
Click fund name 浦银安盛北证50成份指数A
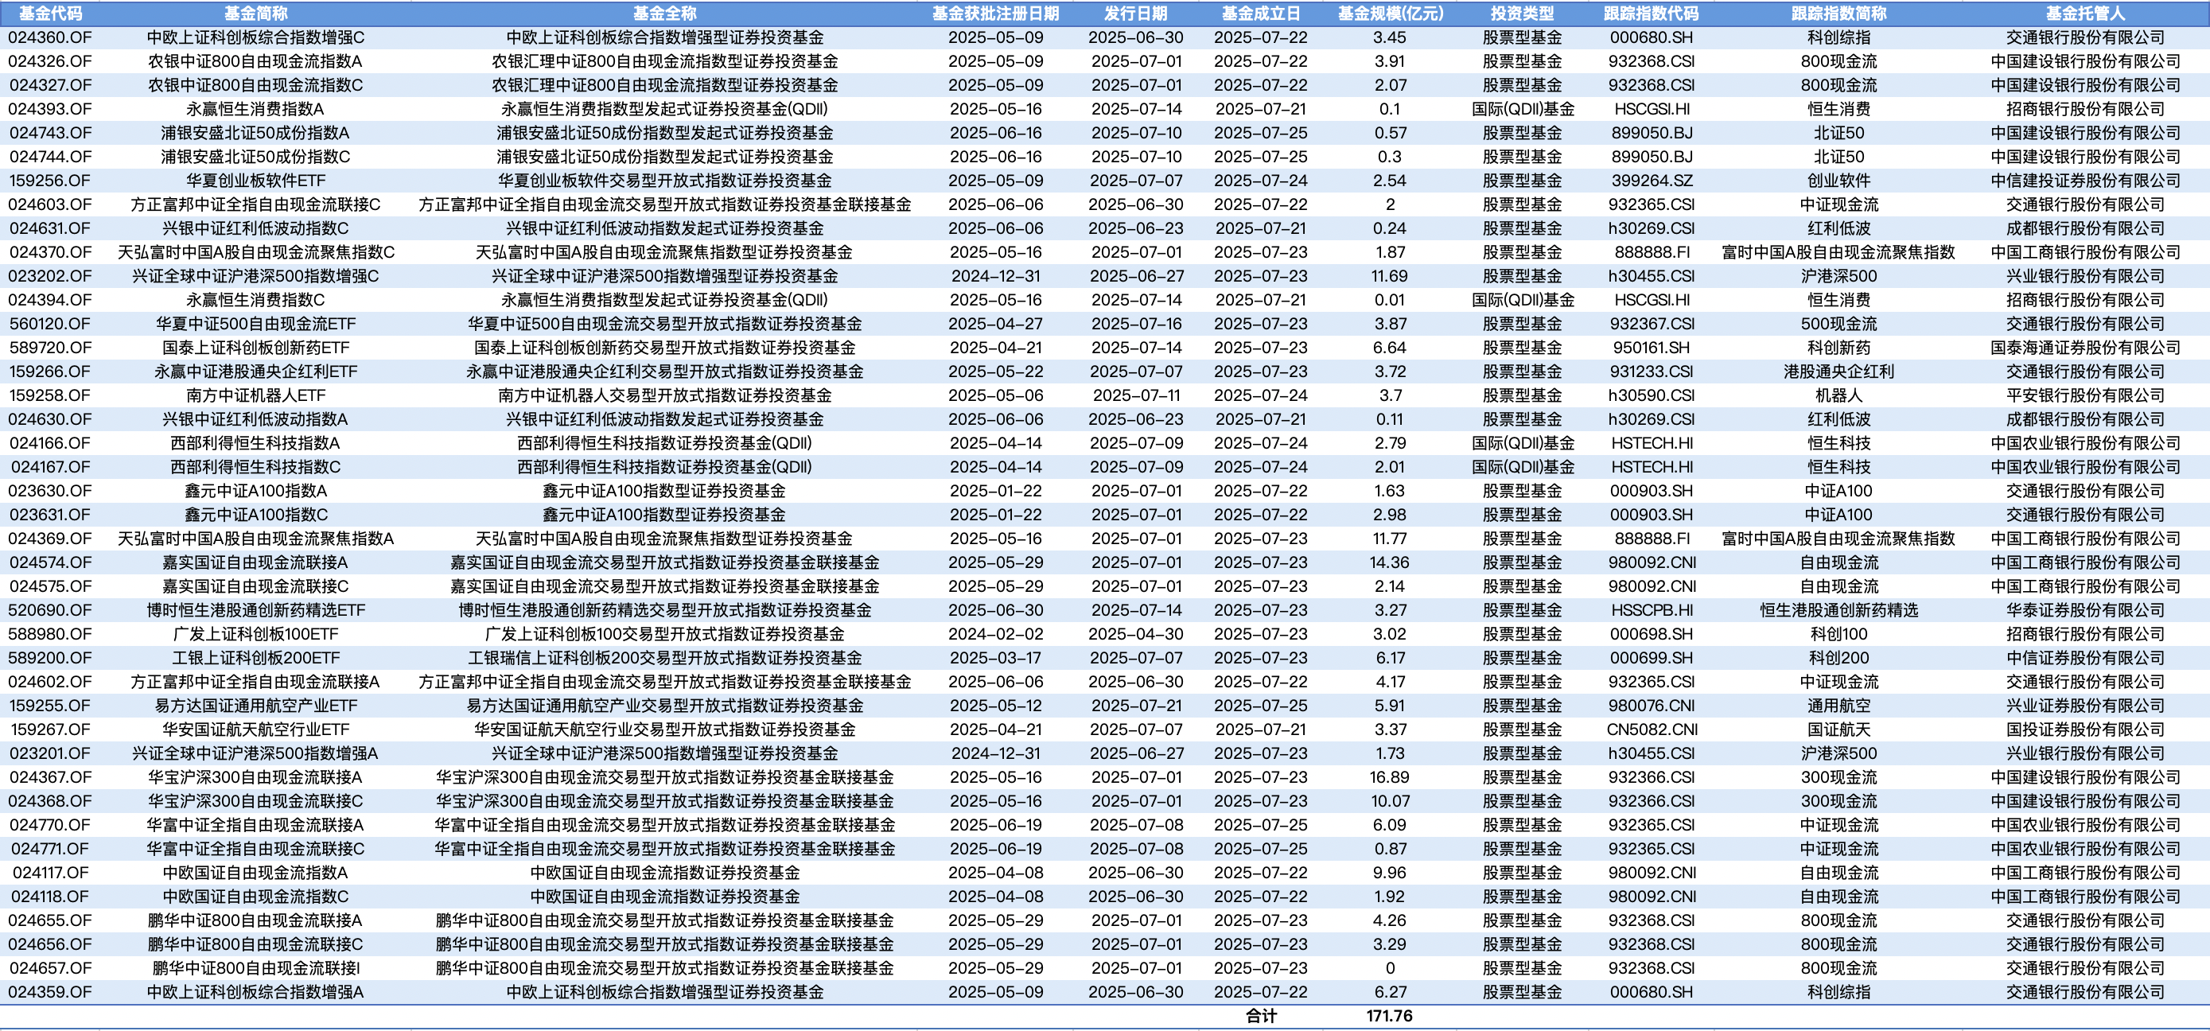pos(255,133)
